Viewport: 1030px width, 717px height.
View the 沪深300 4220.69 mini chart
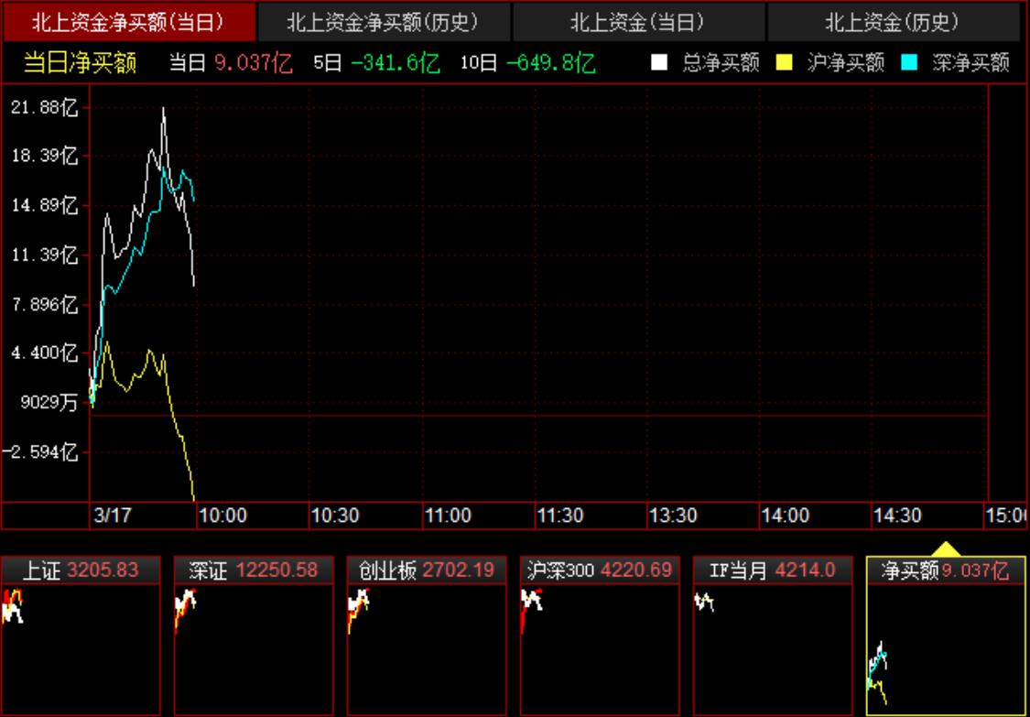click(x=599, y=641)
